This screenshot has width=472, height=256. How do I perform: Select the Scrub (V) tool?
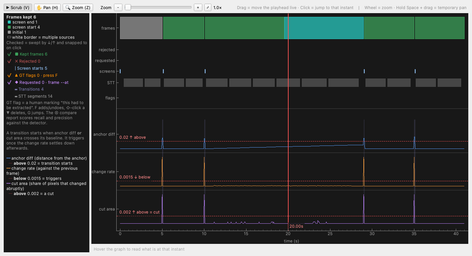(x=18, y=7)
